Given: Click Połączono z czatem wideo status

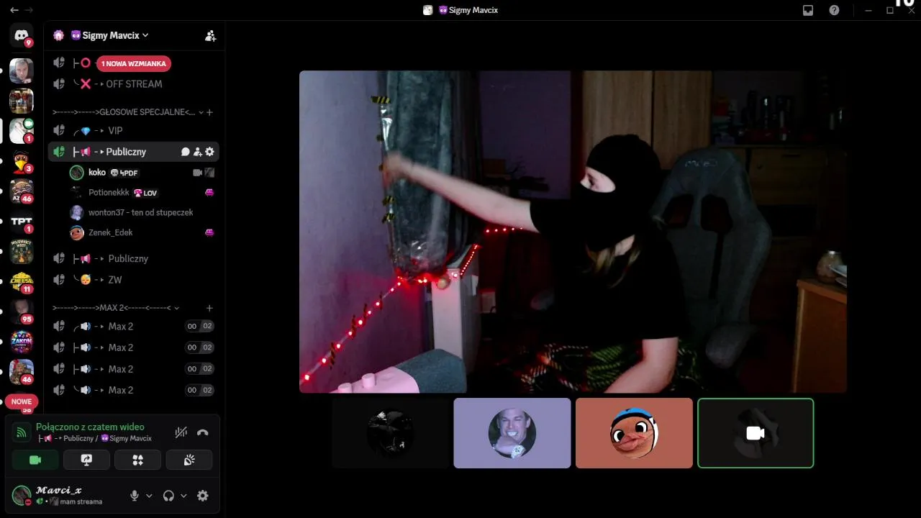Looking at the screenshot, I should 90,427.
